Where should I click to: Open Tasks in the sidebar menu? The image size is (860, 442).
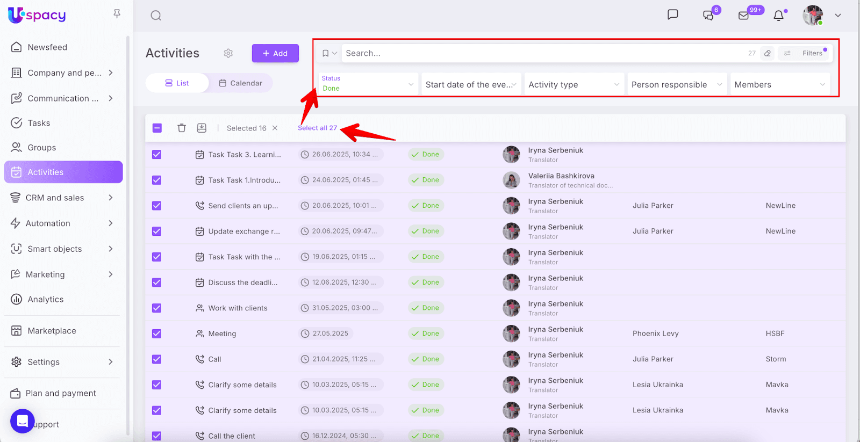pos(39,123)
